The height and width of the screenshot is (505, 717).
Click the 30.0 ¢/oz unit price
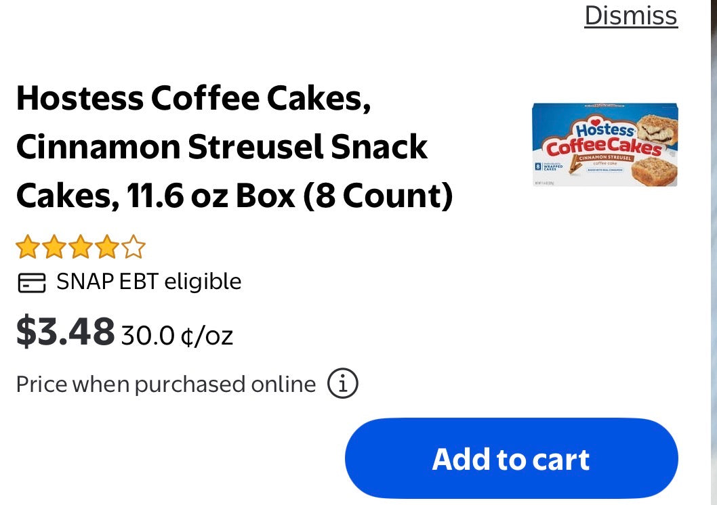175,334
